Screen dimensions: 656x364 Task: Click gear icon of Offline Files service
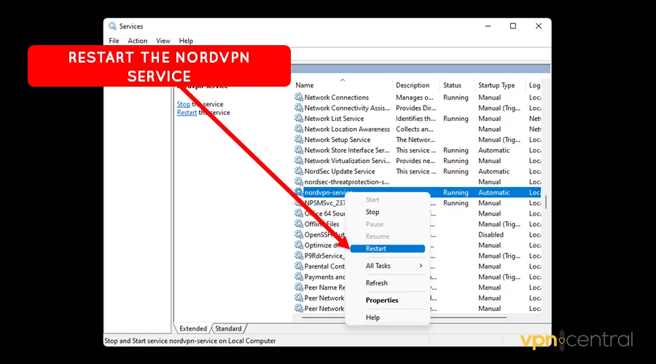coord(299,223)
